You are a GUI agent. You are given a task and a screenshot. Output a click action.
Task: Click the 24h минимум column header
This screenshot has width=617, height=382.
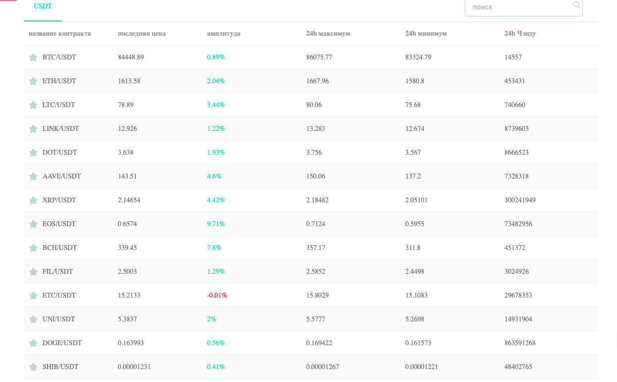pos(426,34)
